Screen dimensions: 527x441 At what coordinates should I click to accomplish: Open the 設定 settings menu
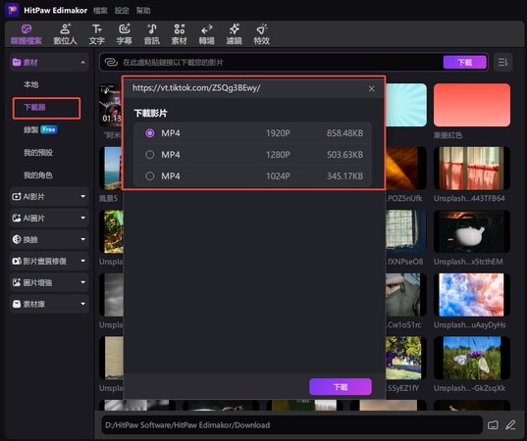[x=122, y=11]
